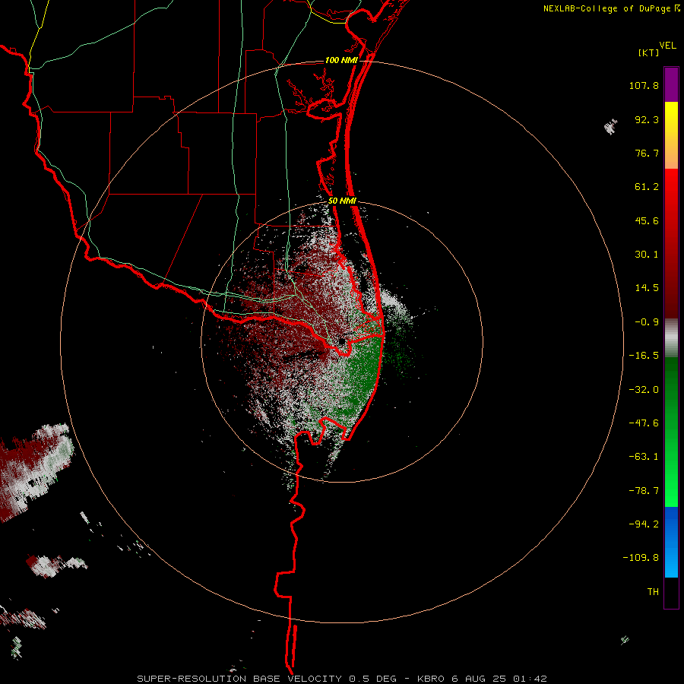
Task: Click the 30.1 velocity scale value
Action: click(647, 255)
